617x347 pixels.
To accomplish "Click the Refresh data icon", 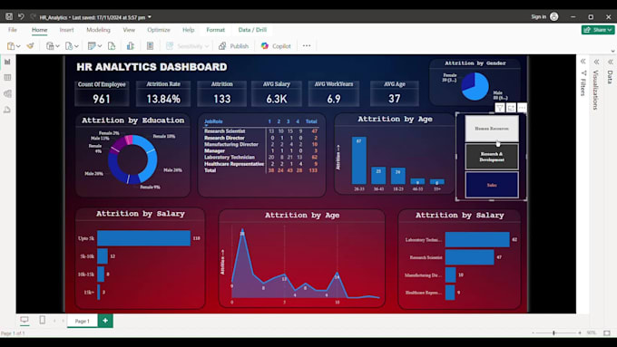I will click(112, 46).
